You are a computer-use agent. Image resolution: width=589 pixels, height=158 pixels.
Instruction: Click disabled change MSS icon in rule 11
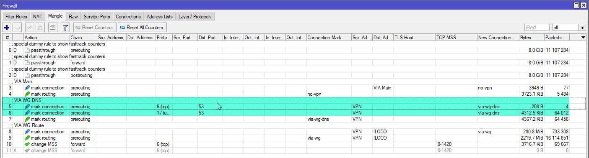click(x=27, y=150)
